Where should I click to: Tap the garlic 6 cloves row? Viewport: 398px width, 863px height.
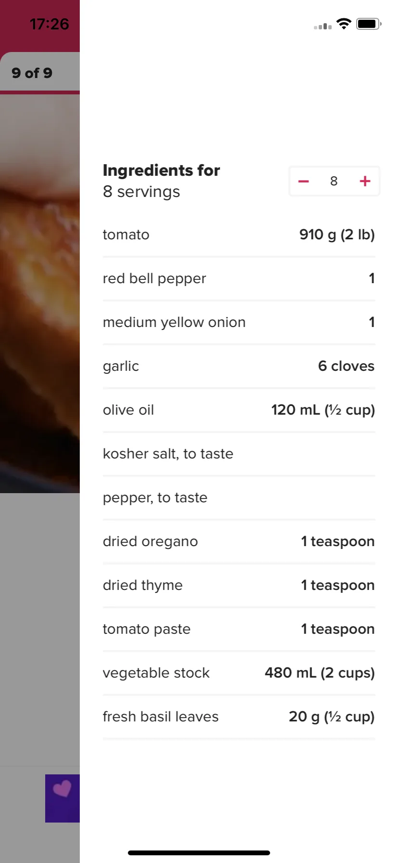pos(239,366)
